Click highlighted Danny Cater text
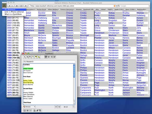The height and width of the screenshot is (114, 152). point(28,81)
